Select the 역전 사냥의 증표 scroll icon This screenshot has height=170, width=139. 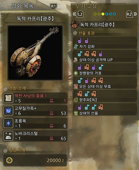(8, 98)
